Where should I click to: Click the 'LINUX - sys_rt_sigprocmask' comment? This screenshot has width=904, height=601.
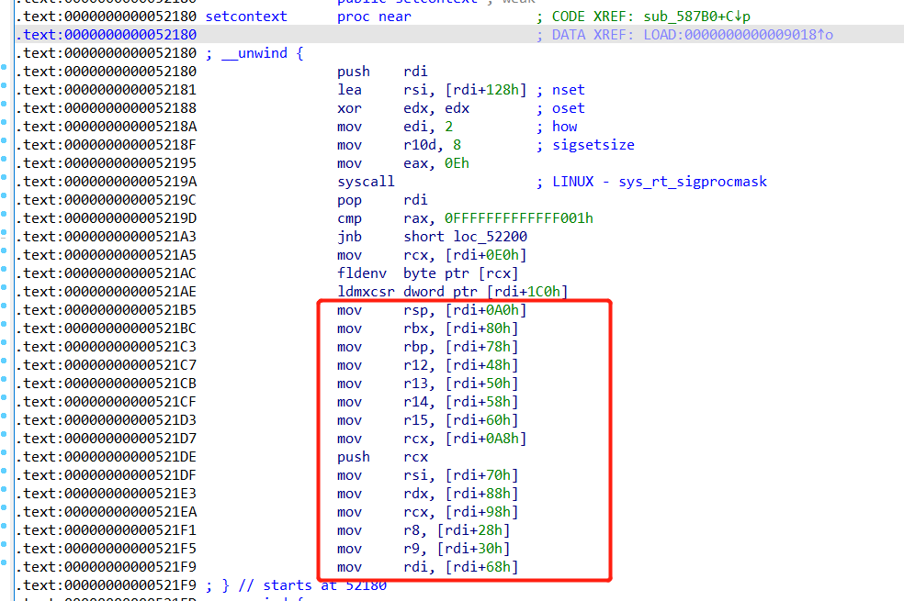660,182
